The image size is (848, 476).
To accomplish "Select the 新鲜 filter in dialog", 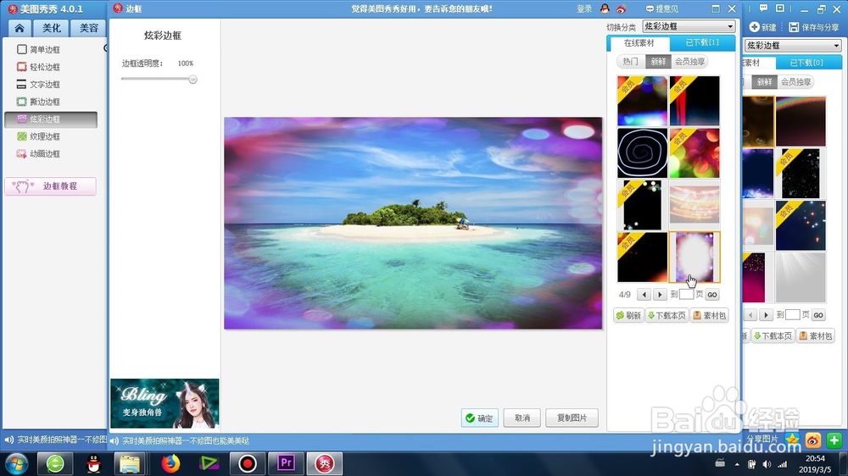I will [x=658, y=62].
